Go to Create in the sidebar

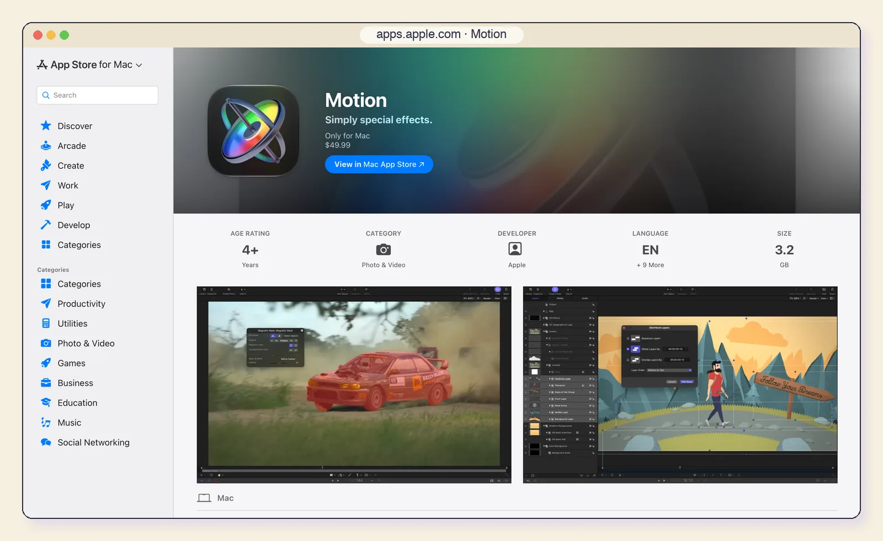pos(71,166)
